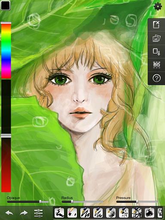Toggle the brush sliders panel icon

(x=38, y=213)
